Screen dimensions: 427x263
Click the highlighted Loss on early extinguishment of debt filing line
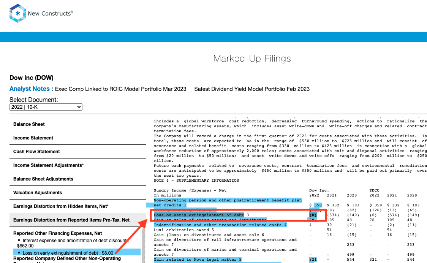click(199, 215)
